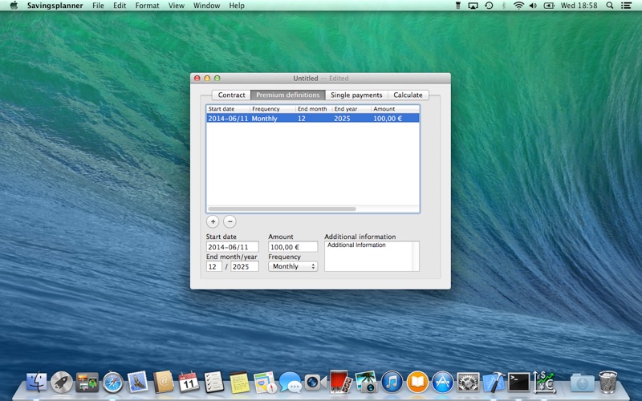
Task: Open Launchpad rocket icon in dock
Action: [x=62, y=383]
